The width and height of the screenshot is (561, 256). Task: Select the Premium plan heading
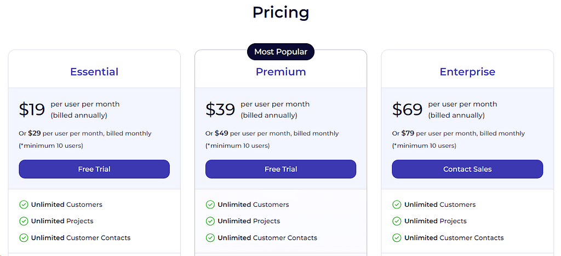tap(281, 72)
